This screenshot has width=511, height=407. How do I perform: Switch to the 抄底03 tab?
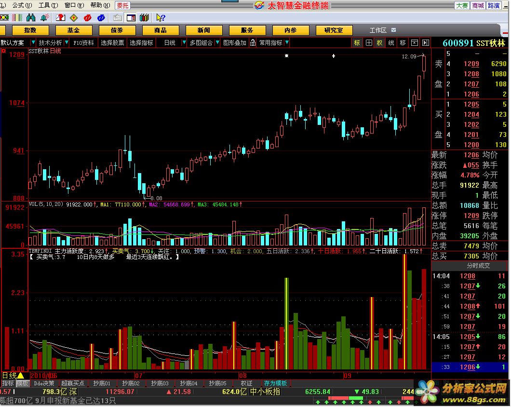160,383
